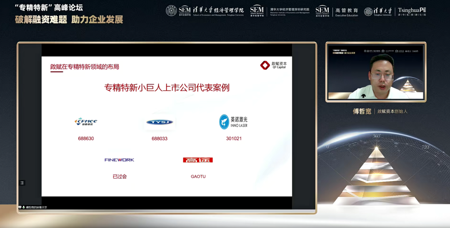Click stock code 688033
Image resolution: width=450 pixels, height=228 pixels.
[x=160, y=139]
